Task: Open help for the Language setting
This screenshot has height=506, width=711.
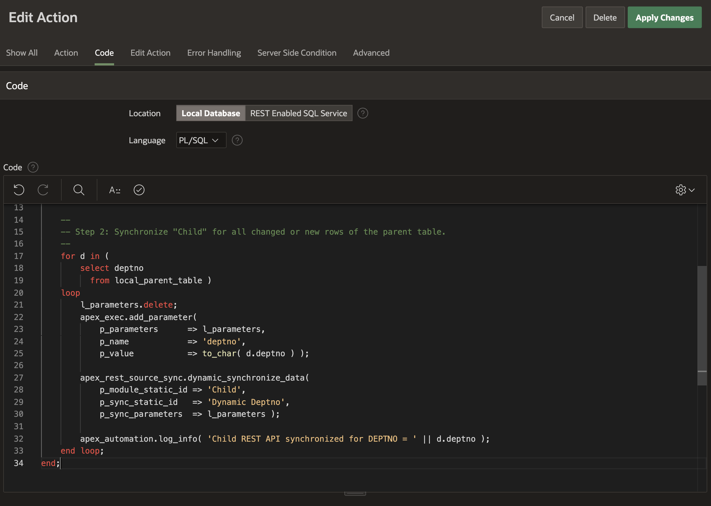Action: point(237,140)
